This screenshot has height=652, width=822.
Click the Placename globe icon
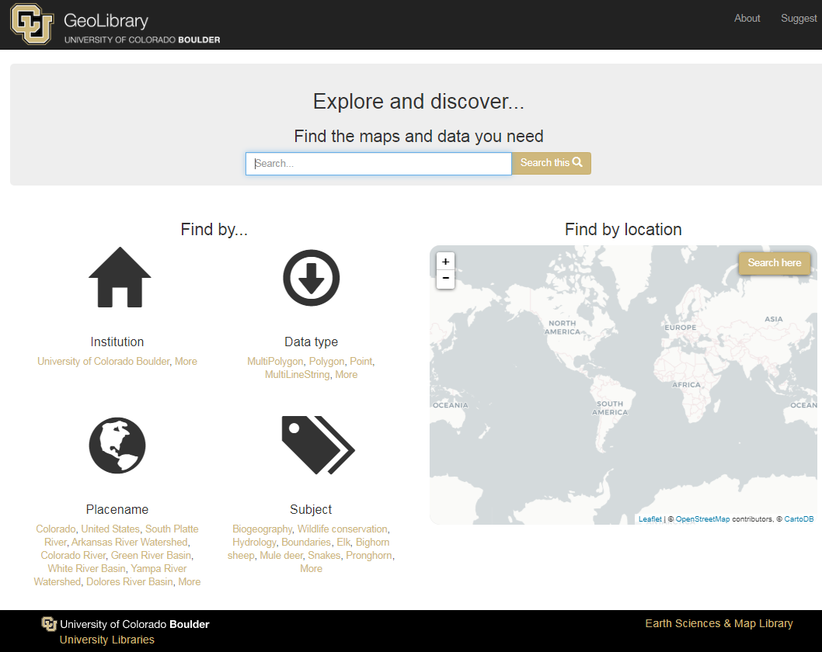[117, 446]
